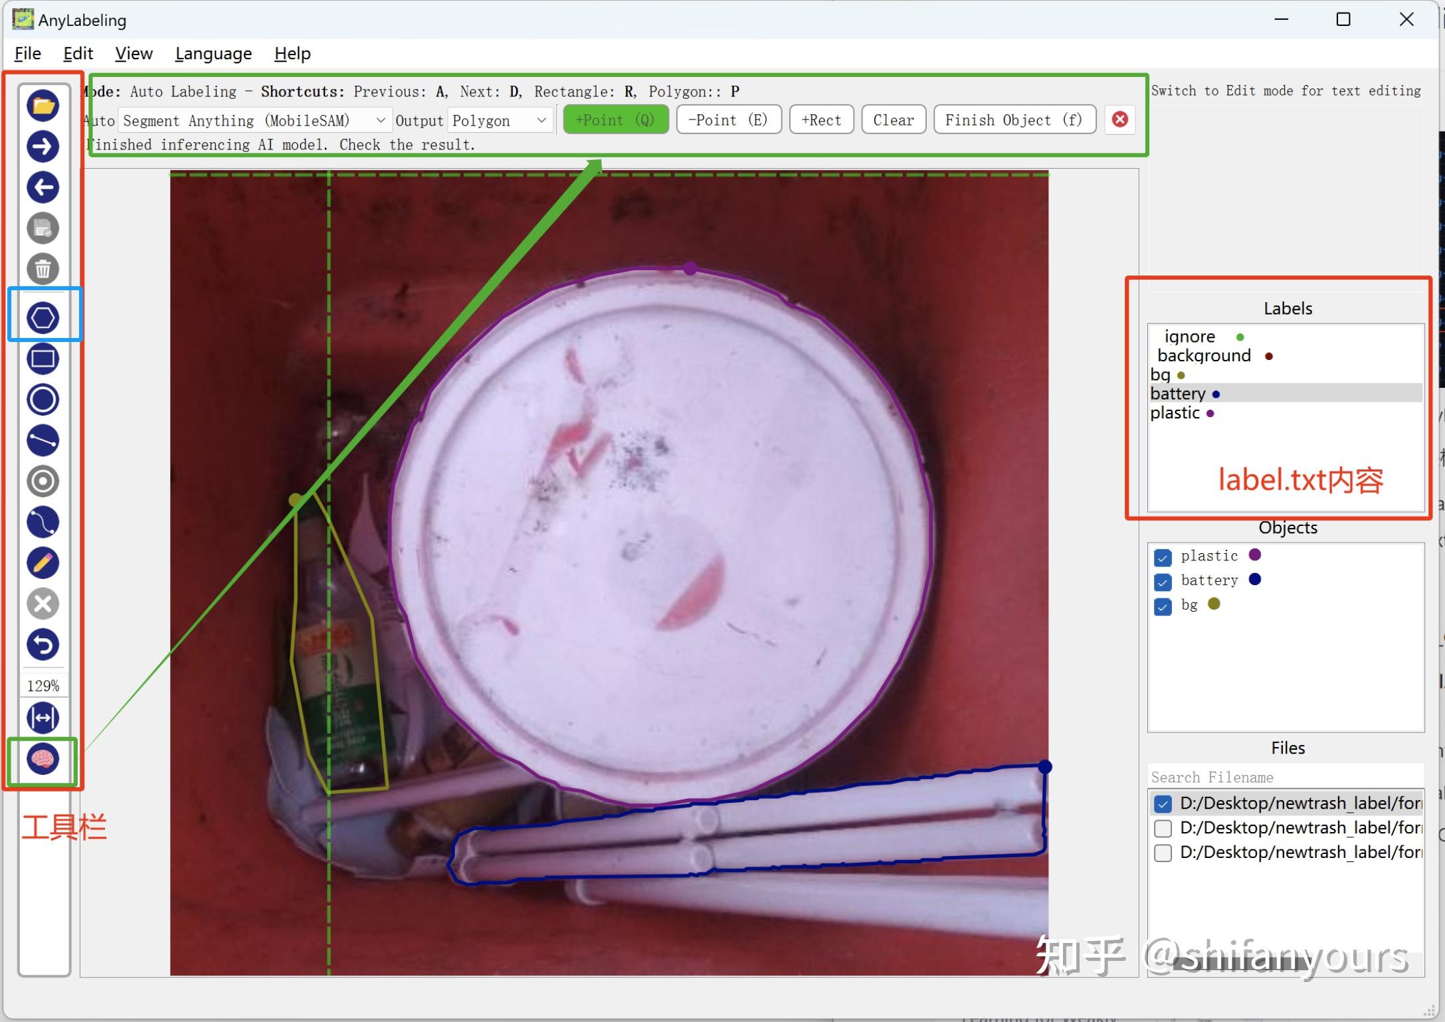The width and height of the screenshot is (1445, 1022).
Task: Click the purple color dot next to plastic object
Action: tap(1254, 555)
